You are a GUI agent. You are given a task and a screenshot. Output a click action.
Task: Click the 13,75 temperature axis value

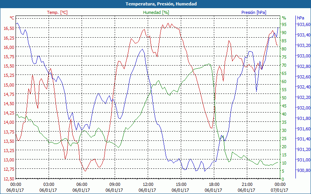tap(9, 132)
